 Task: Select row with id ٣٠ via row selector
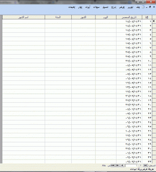[154, 149]
